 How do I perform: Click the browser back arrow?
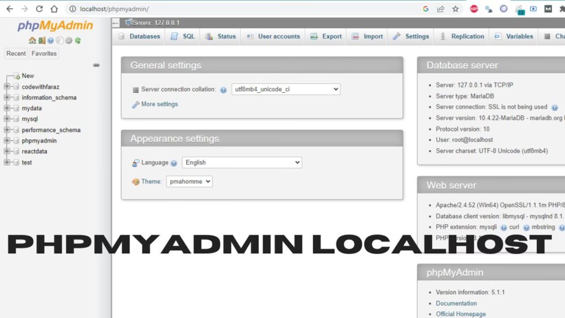click(10, 9)
